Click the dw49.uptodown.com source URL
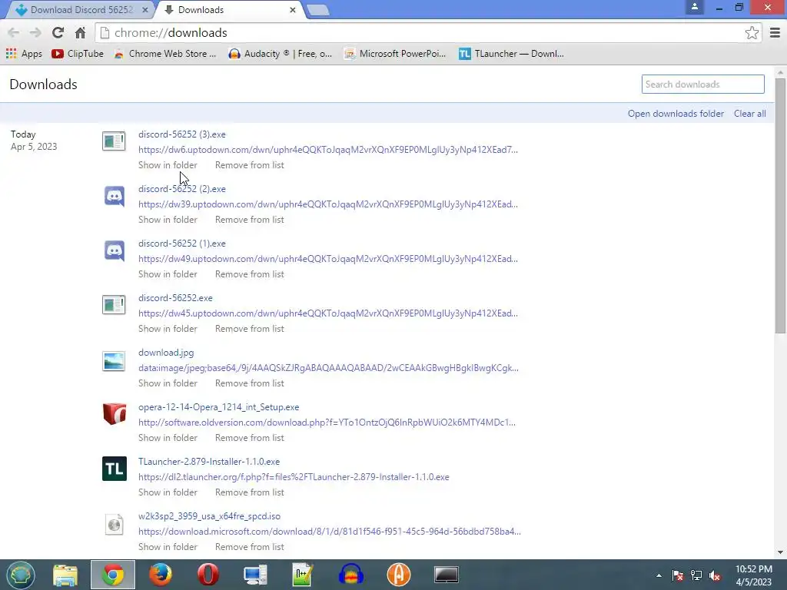 pyautogui.click(x=328, y=259)
